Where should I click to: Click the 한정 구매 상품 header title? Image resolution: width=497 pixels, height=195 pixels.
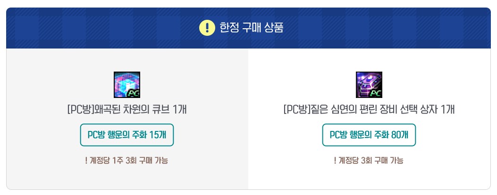point(252,28)
